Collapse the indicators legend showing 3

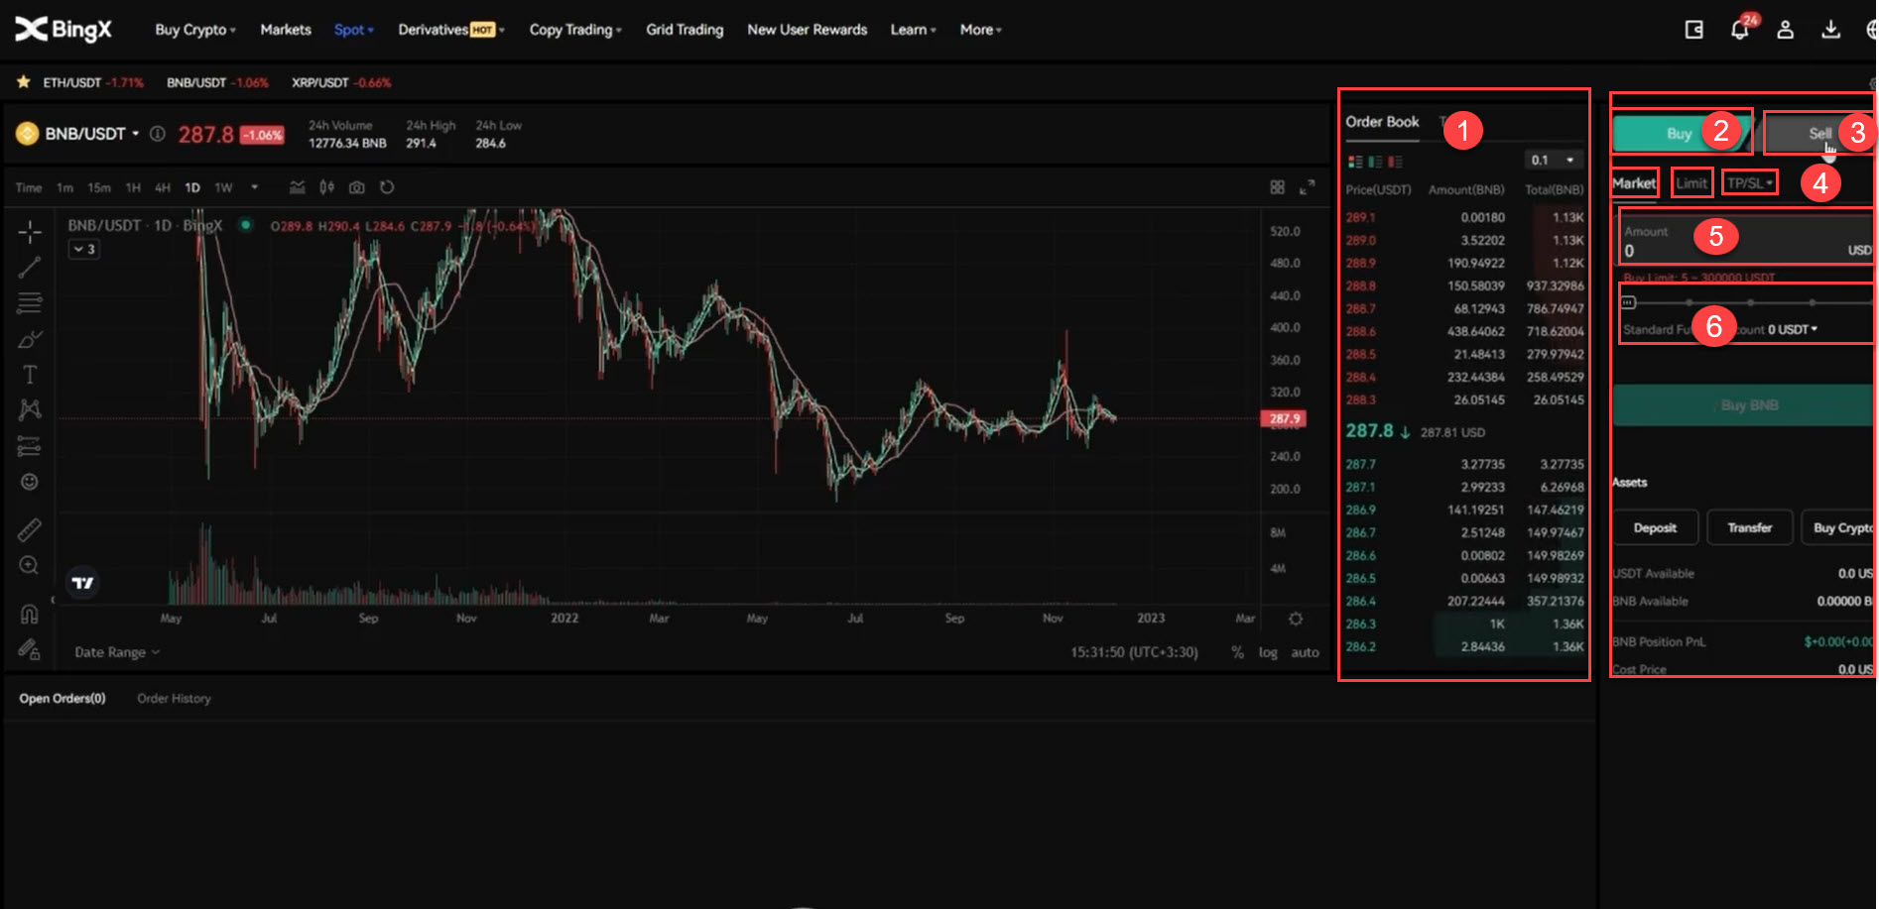pyautogui.click(x=84, y=250)
